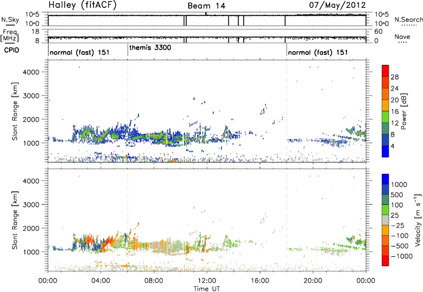The height and width of the screenshot is (292, 423).
Task: Click the '4000' tick on the power panel
Action: [31, 72]
